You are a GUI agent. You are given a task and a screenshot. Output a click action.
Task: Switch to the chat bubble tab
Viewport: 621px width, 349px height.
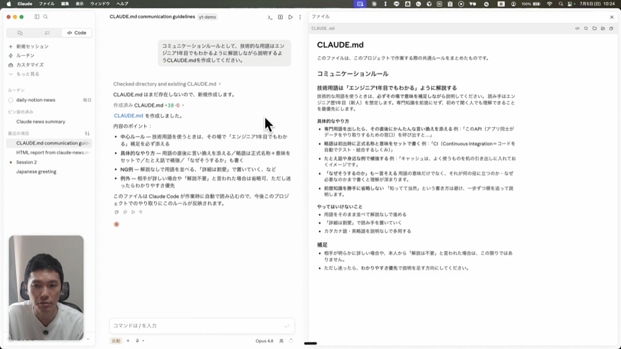click(x=20, y=33)
